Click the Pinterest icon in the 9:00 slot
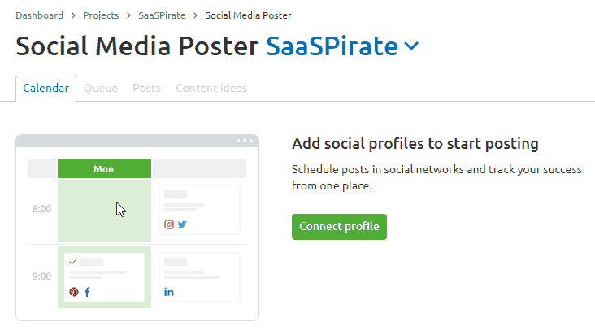The image size is (595, 335). tap(74, 292)
